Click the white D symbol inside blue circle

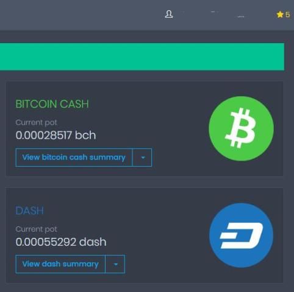pos(242,235)
